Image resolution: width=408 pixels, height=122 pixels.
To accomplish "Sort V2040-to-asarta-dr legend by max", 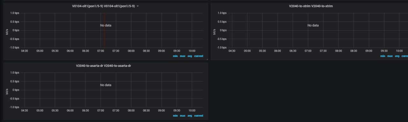I will [182, 116].
